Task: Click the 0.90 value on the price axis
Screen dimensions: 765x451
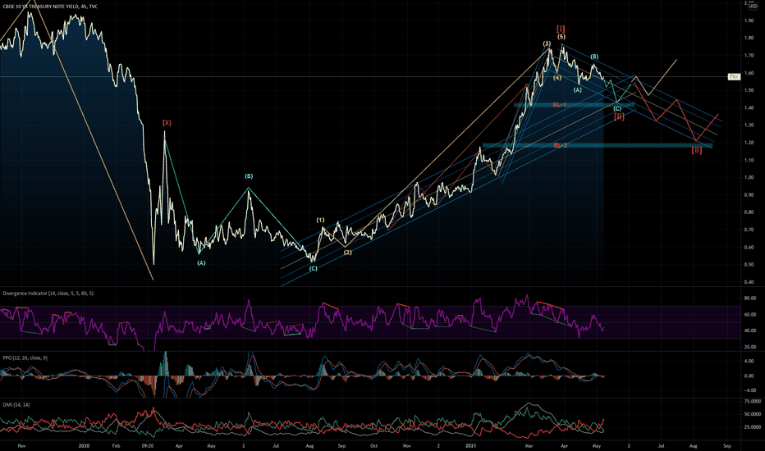Action: [x=749, y=195]
